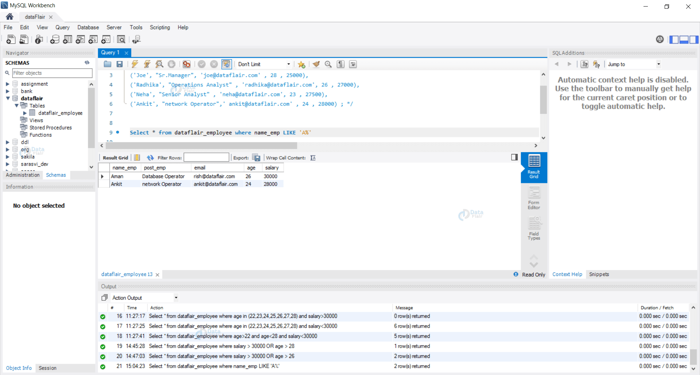Expand the bank schema

pyautogui.click(x=8, y=91)
